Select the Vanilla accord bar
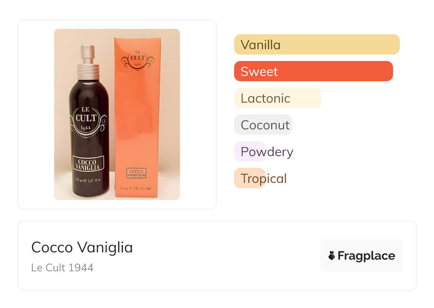Screen dimensions: 434x308 click(x=316, y=45)
